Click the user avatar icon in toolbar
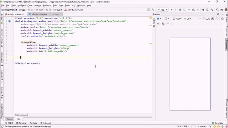 pos(226,10)
